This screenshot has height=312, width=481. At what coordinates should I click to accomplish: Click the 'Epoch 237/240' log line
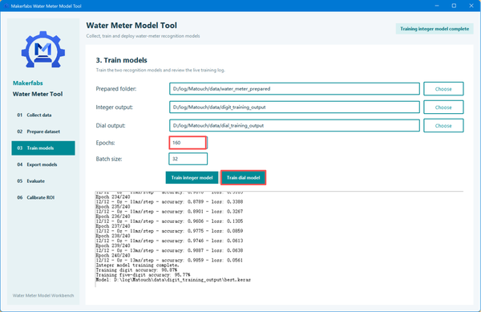(113, 226)
